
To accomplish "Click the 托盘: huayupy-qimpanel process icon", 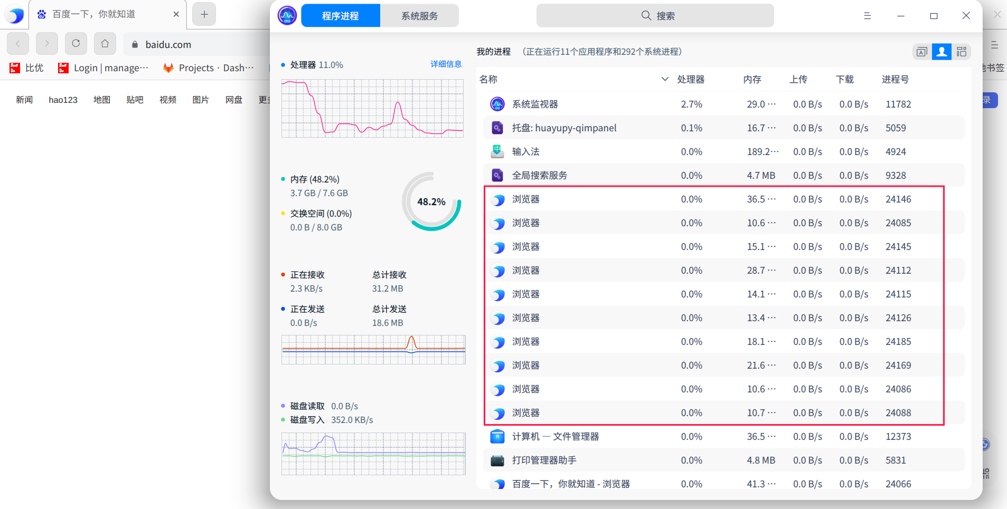I will pyautogui.click(x=497, y=128).
